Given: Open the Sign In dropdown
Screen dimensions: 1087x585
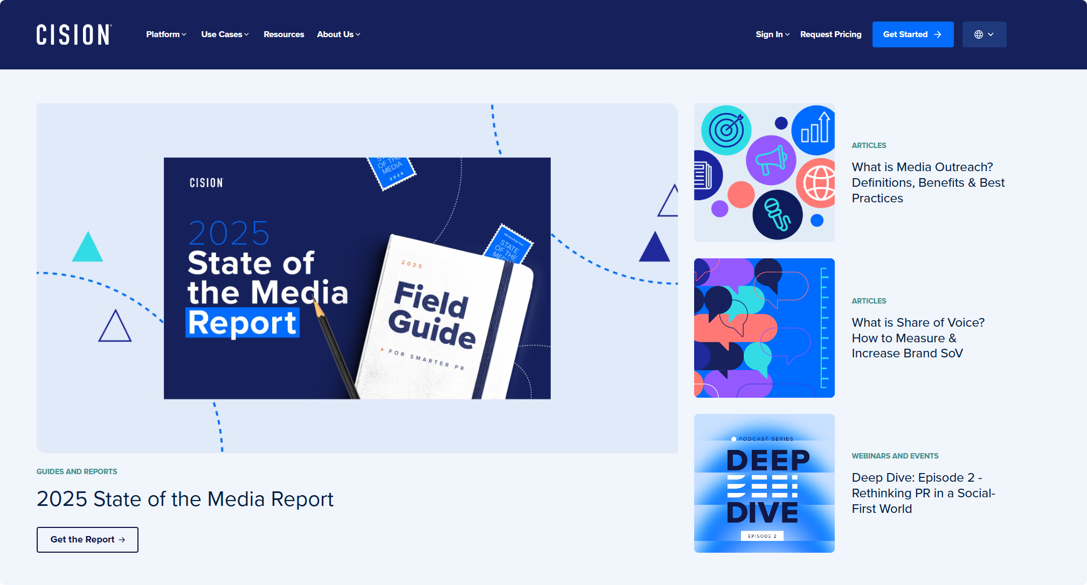Looking at the screenshot, I should tap(769, 34).
